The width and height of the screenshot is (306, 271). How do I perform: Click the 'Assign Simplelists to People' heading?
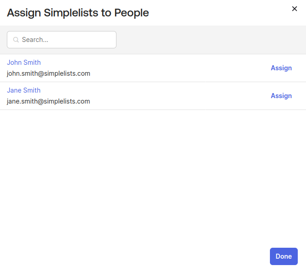coord(78,13)
